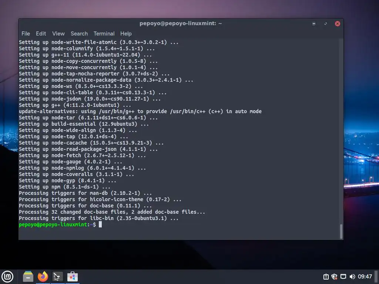Click 'Processing triggers for libc-bin' line
The width and height of the screenshot is (379, 284).
(x=98, y=218)
